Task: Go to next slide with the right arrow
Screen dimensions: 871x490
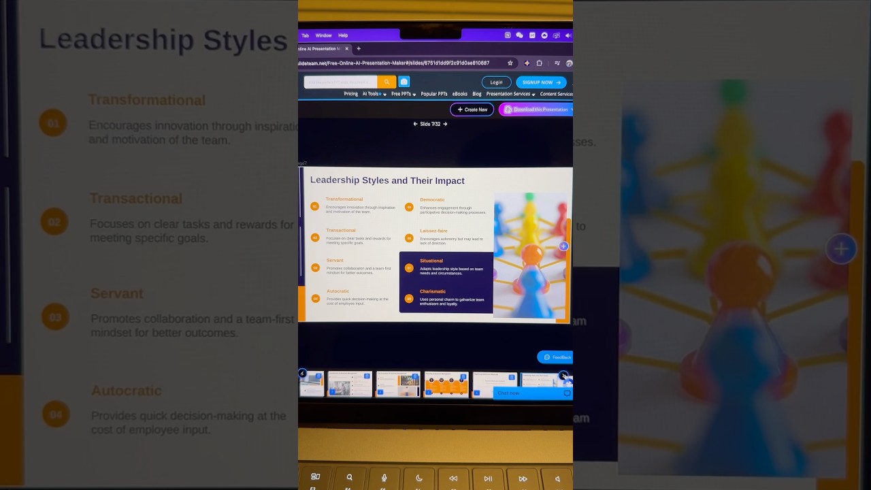Action: click(x=445, y=124)
